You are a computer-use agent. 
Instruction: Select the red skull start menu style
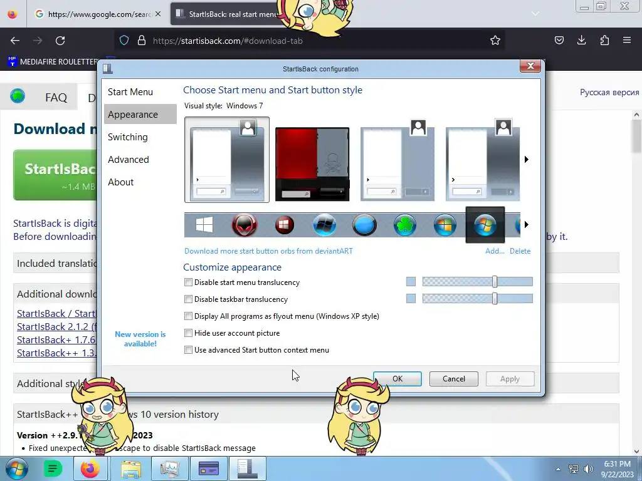click(312, 164)
